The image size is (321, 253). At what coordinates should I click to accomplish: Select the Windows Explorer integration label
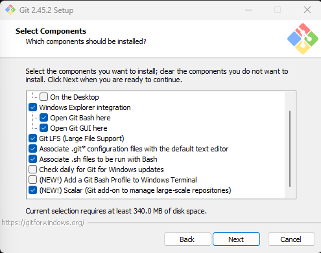85,107
